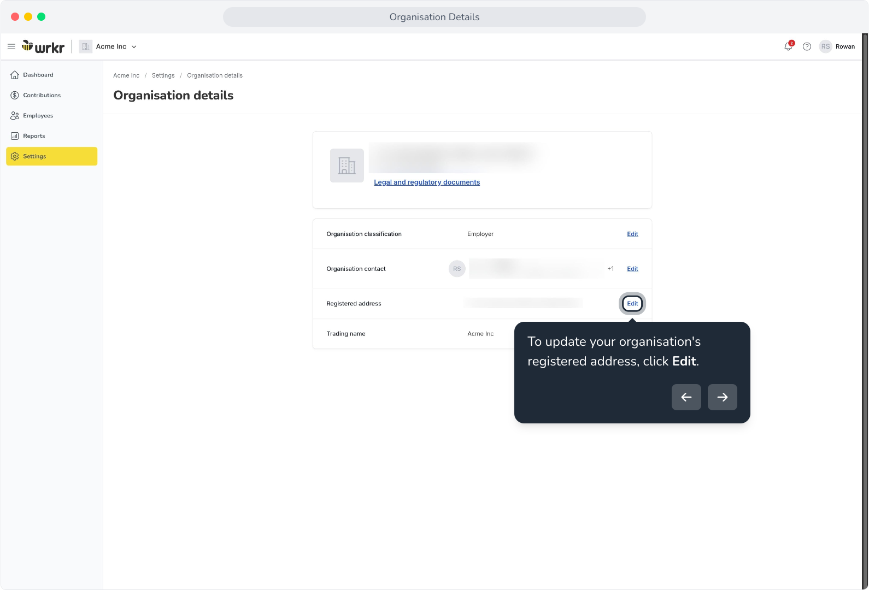This screenshot has height=590, width=869.
Task: Go to previous tour step arrow
Action: tap(686, 397)
